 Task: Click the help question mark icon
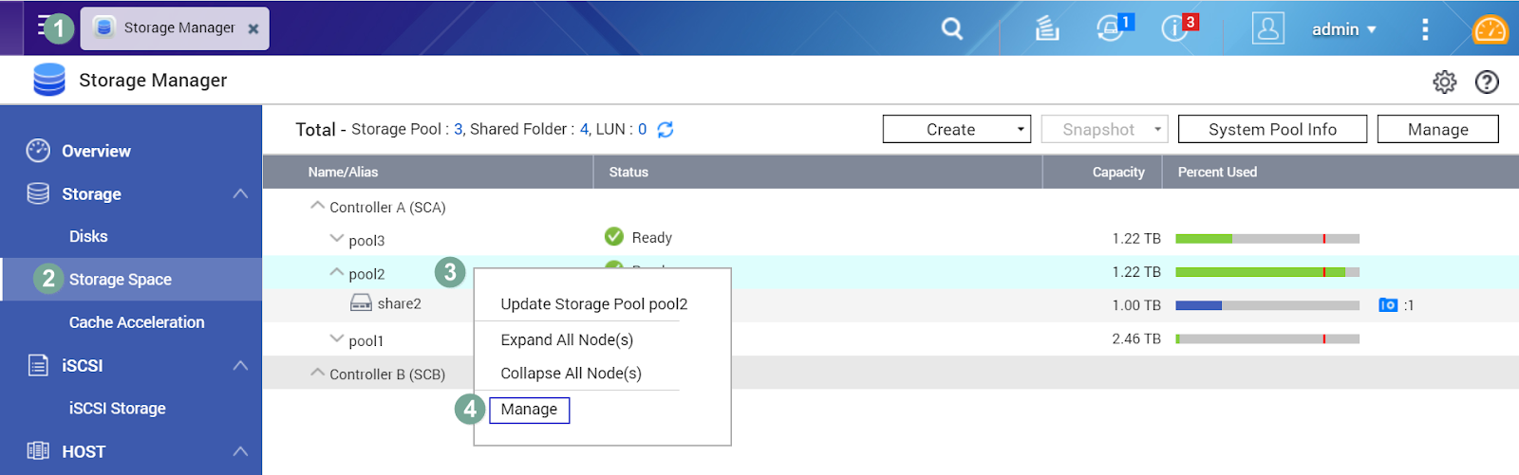[1487, 82]
